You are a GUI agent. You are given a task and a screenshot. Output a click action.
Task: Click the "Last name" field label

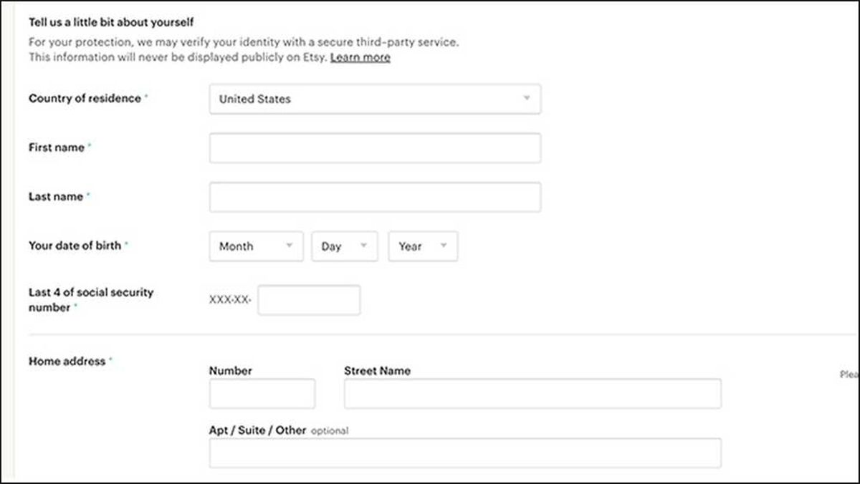click(56, 196)
